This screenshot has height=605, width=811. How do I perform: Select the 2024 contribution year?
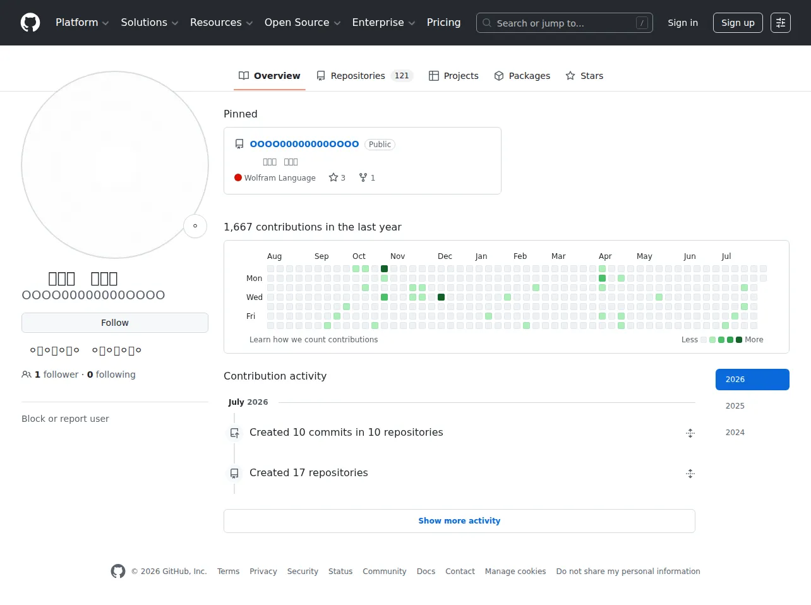tap(752, 433)
